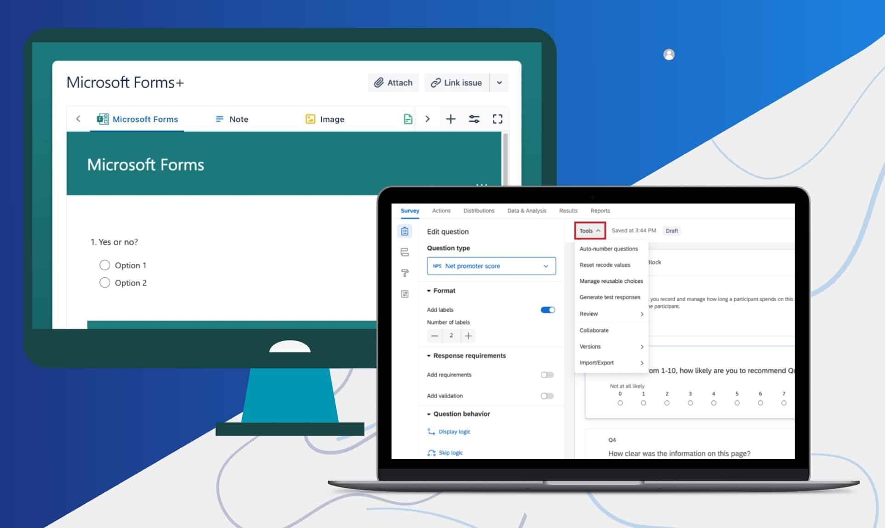Click the Draft status label button
885x528 pixels.
coord(672,230)
